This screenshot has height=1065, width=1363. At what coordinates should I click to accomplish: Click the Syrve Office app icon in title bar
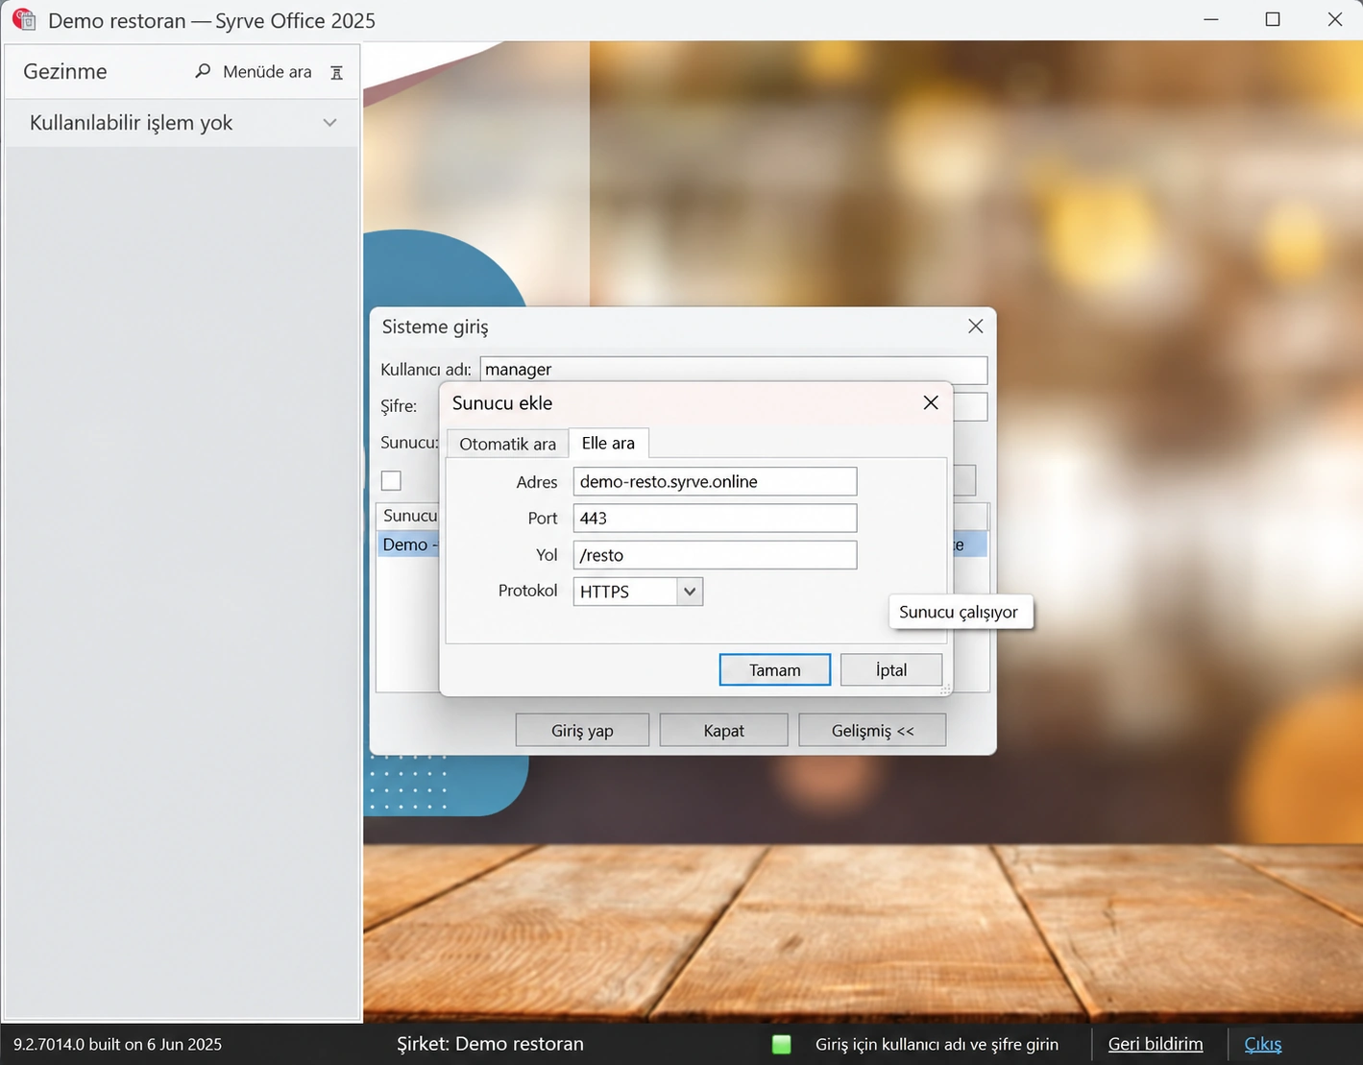24,19
